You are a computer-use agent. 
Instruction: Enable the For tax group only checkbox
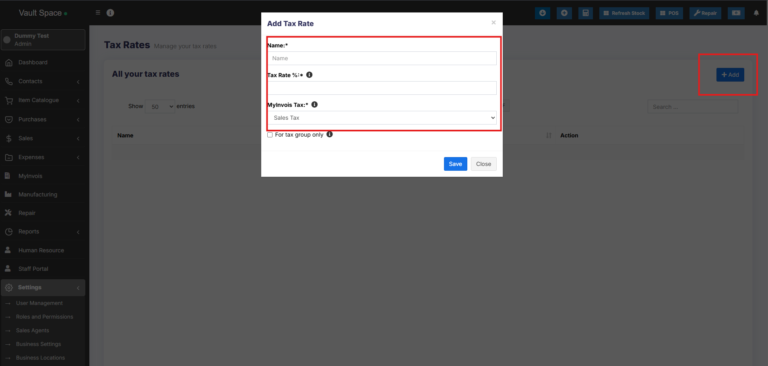(x=270, y=135)
